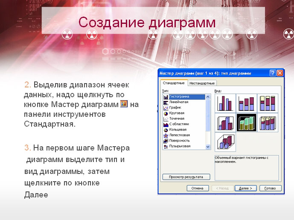Click the chart type list down arrow
The width and height of the screenshot is (294, 220).
coord(208,147)
